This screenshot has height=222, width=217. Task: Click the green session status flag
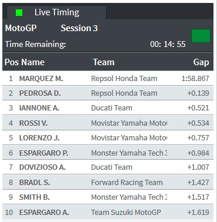click(x=201, y=36)
